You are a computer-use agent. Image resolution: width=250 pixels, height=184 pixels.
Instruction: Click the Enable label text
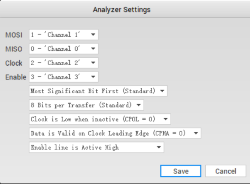coord(16,77)
